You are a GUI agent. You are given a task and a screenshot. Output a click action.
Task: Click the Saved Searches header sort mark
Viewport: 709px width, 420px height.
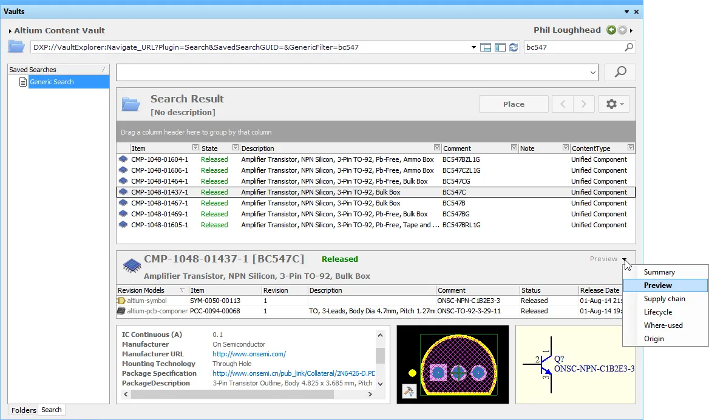104,70
